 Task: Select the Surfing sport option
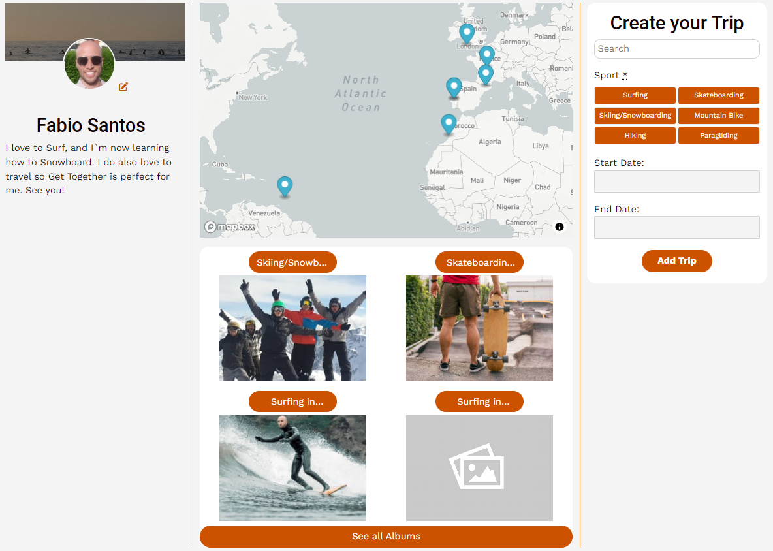click(x=635, y=95)
